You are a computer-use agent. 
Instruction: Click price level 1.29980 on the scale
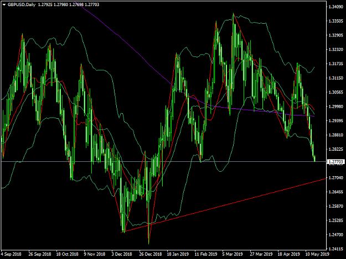click(x=336, y=107)
